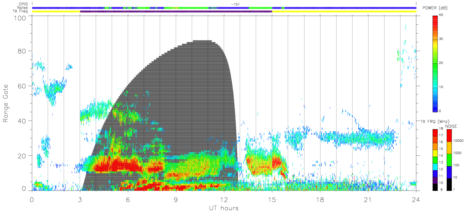The image size is (468, 216).
Task: Click the 24 tick on UT hours axis
Action: tap(416, 199)
